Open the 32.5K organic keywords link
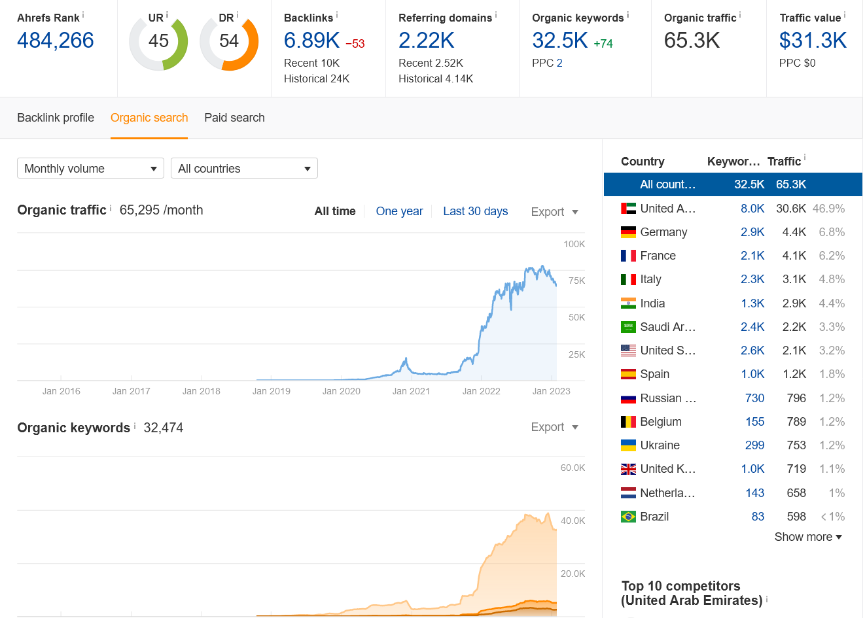The image size is (865, 618). point(560,41)
